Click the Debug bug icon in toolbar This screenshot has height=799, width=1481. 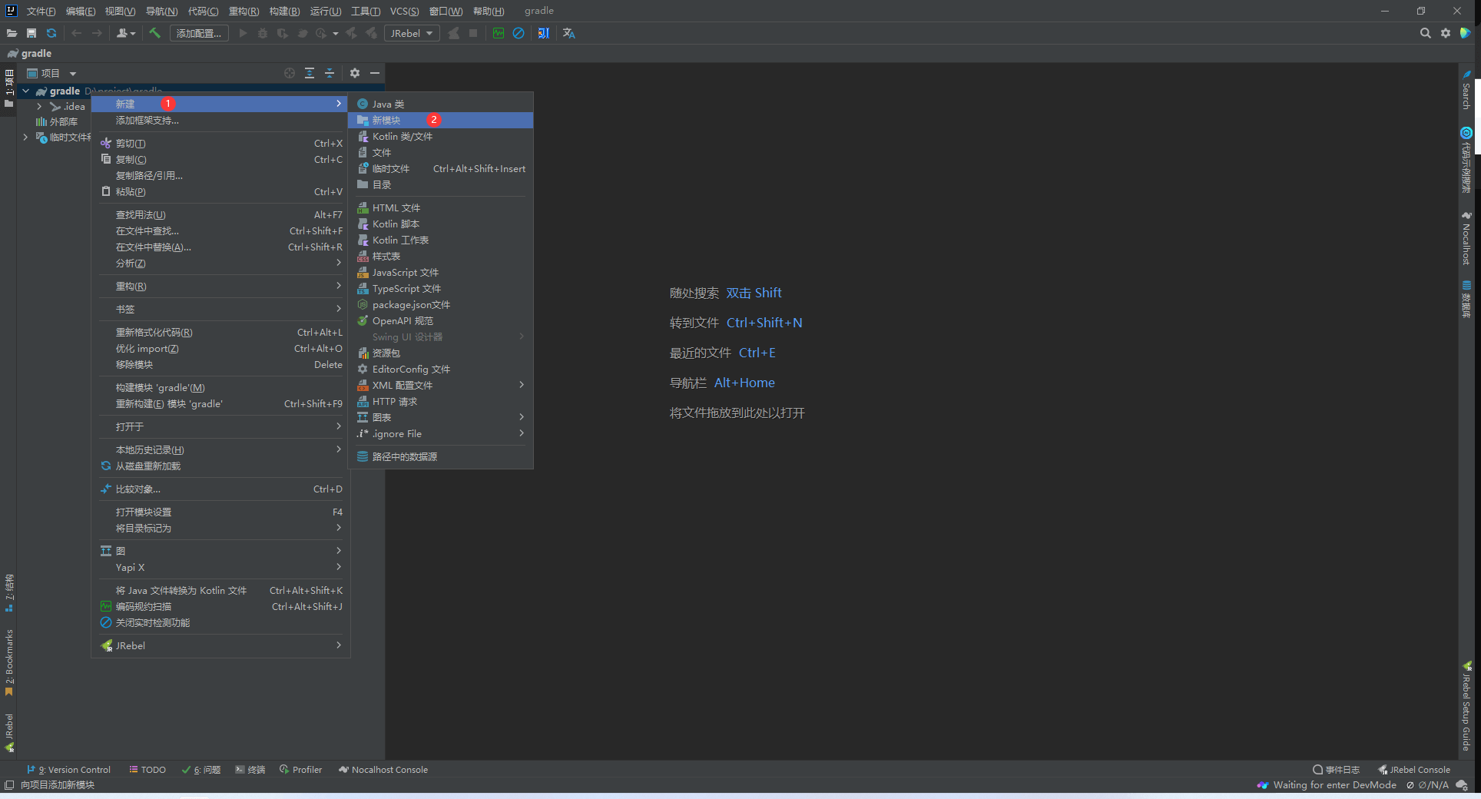[263, 33]
